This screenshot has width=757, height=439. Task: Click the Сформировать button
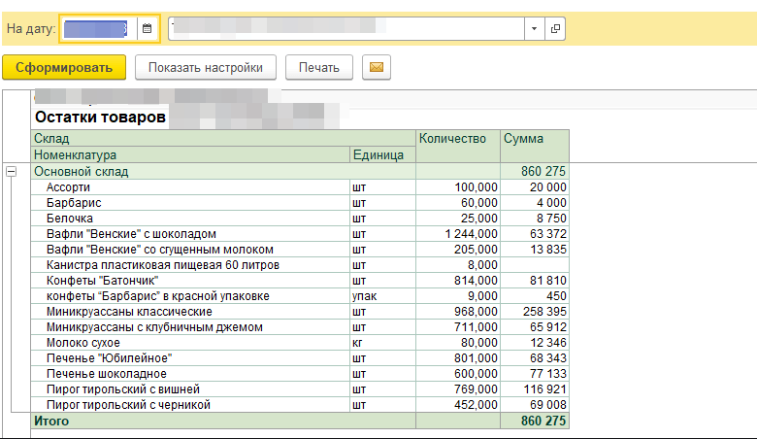click(64, 67)
